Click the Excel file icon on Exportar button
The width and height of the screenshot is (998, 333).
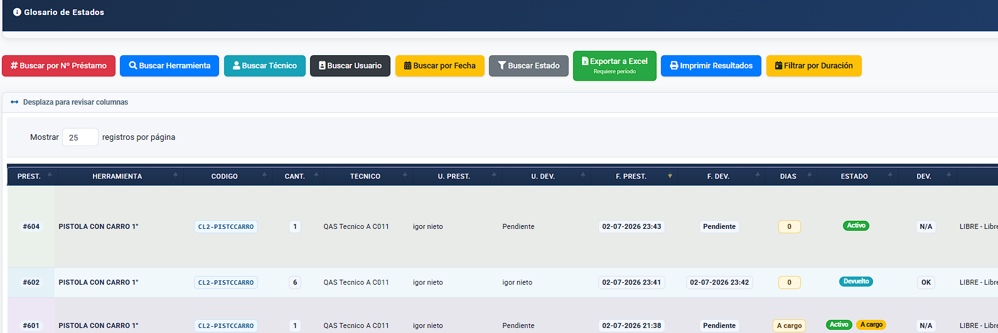[585, 61]
